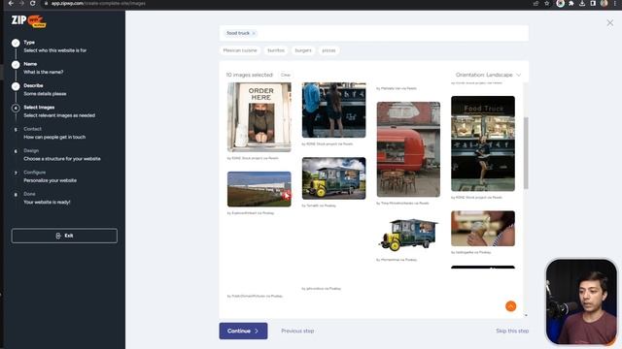The image size is (622, 349).
Task: Select the 'burgers' suggestion chip
Action: click(x=303, y=50)
